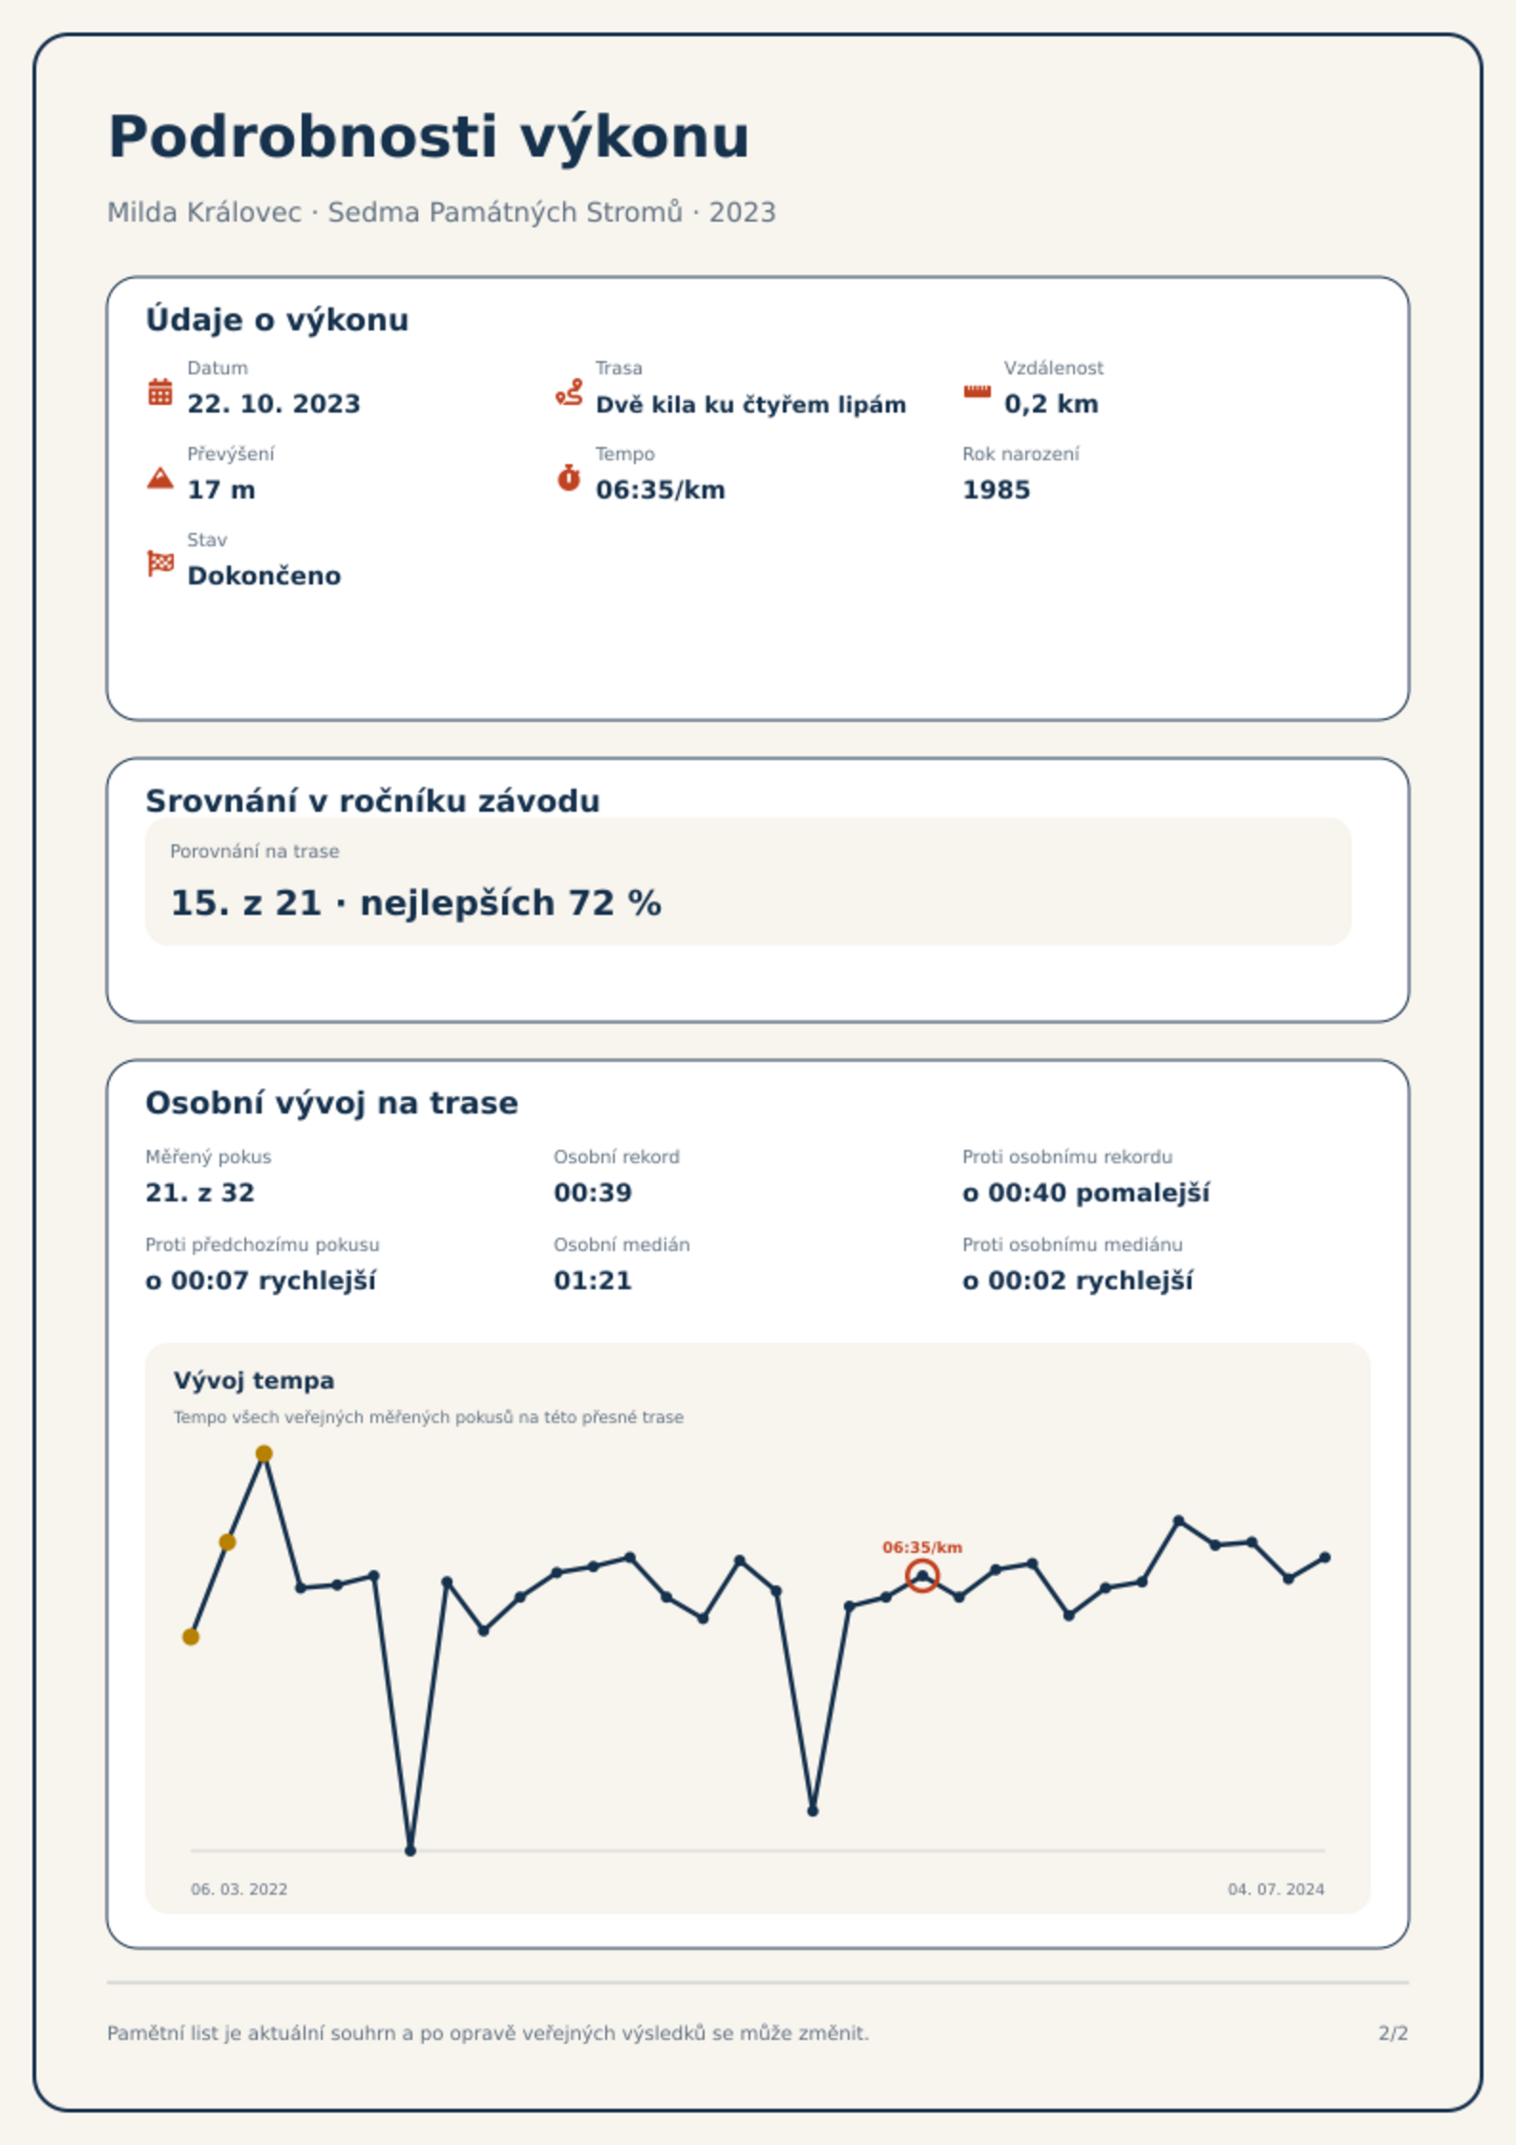Click the last data point of chart
Viewport: 1516px width, 2145px height.
(1325, 1558)
